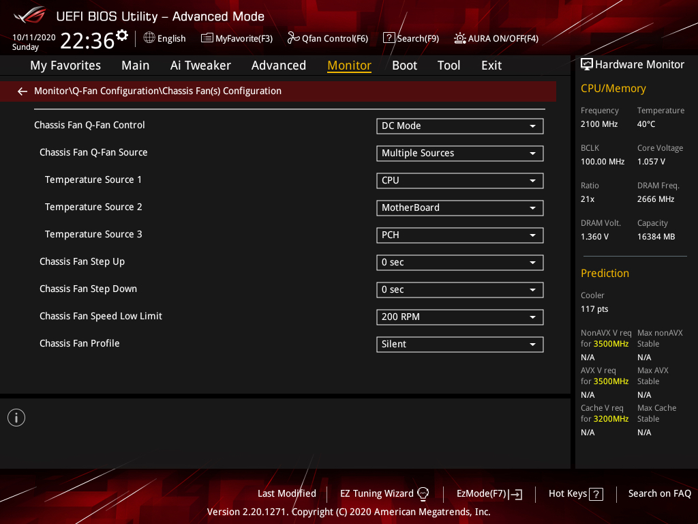Switch to My Favorites tab
The height and width of the screenshot is (524, 698).
pyautogui.click(x=65, y=65)
